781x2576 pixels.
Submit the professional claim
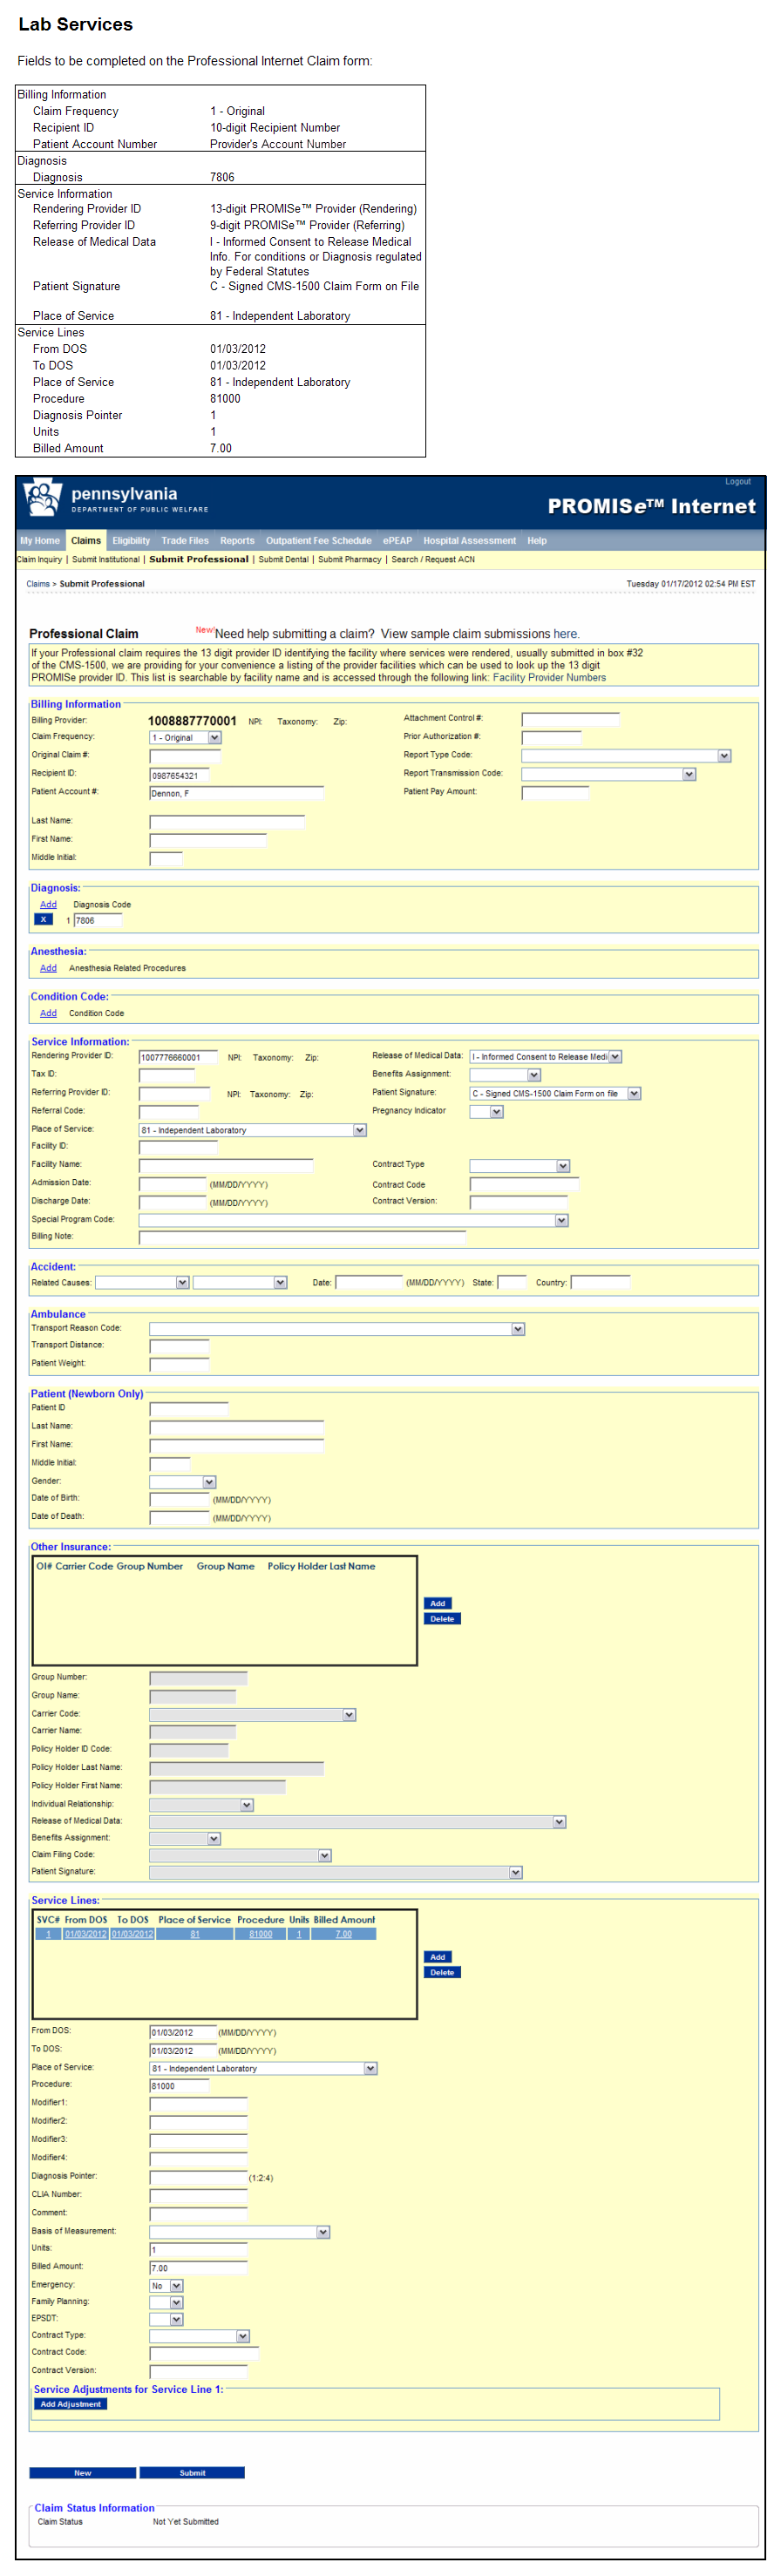(192, 2473)
